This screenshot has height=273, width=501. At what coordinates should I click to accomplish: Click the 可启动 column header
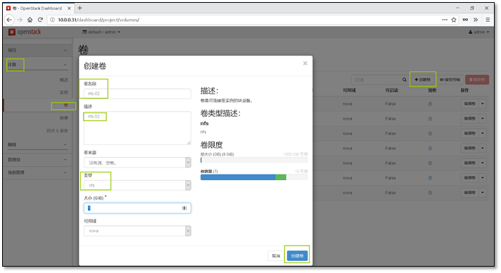(392, 90)
